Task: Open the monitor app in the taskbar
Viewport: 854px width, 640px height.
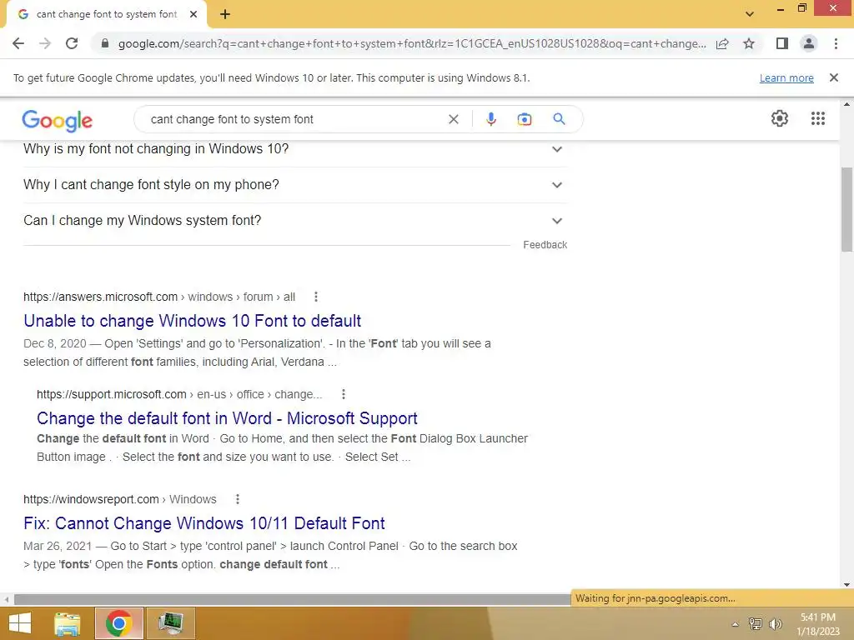Action: 170,623
